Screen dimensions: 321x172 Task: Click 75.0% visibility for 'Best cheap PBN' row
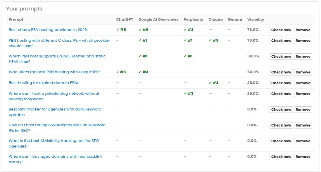(253, 29)
